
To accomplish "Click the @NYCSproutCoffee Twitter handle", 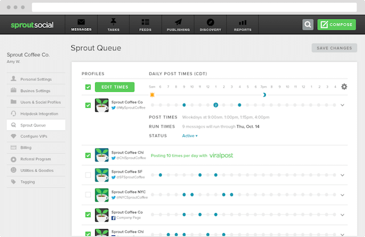I will 132,198.
